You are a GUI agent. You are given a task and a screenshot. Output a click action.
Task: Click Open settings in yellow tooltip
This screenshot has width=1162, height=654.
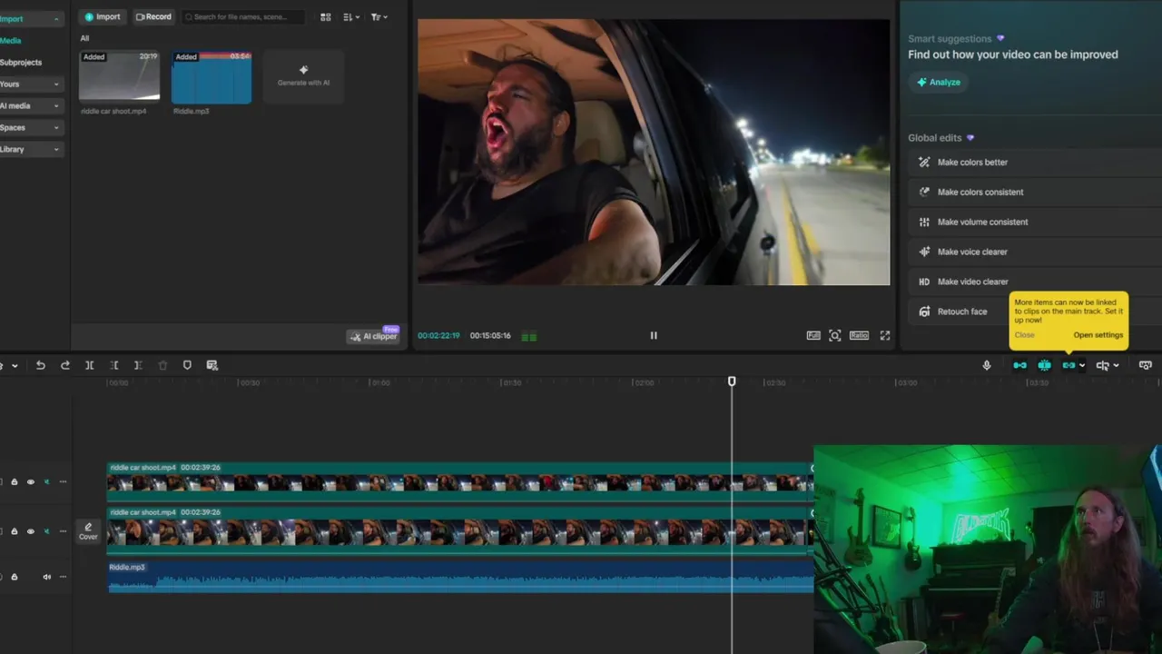click(x=1098, y=335)
